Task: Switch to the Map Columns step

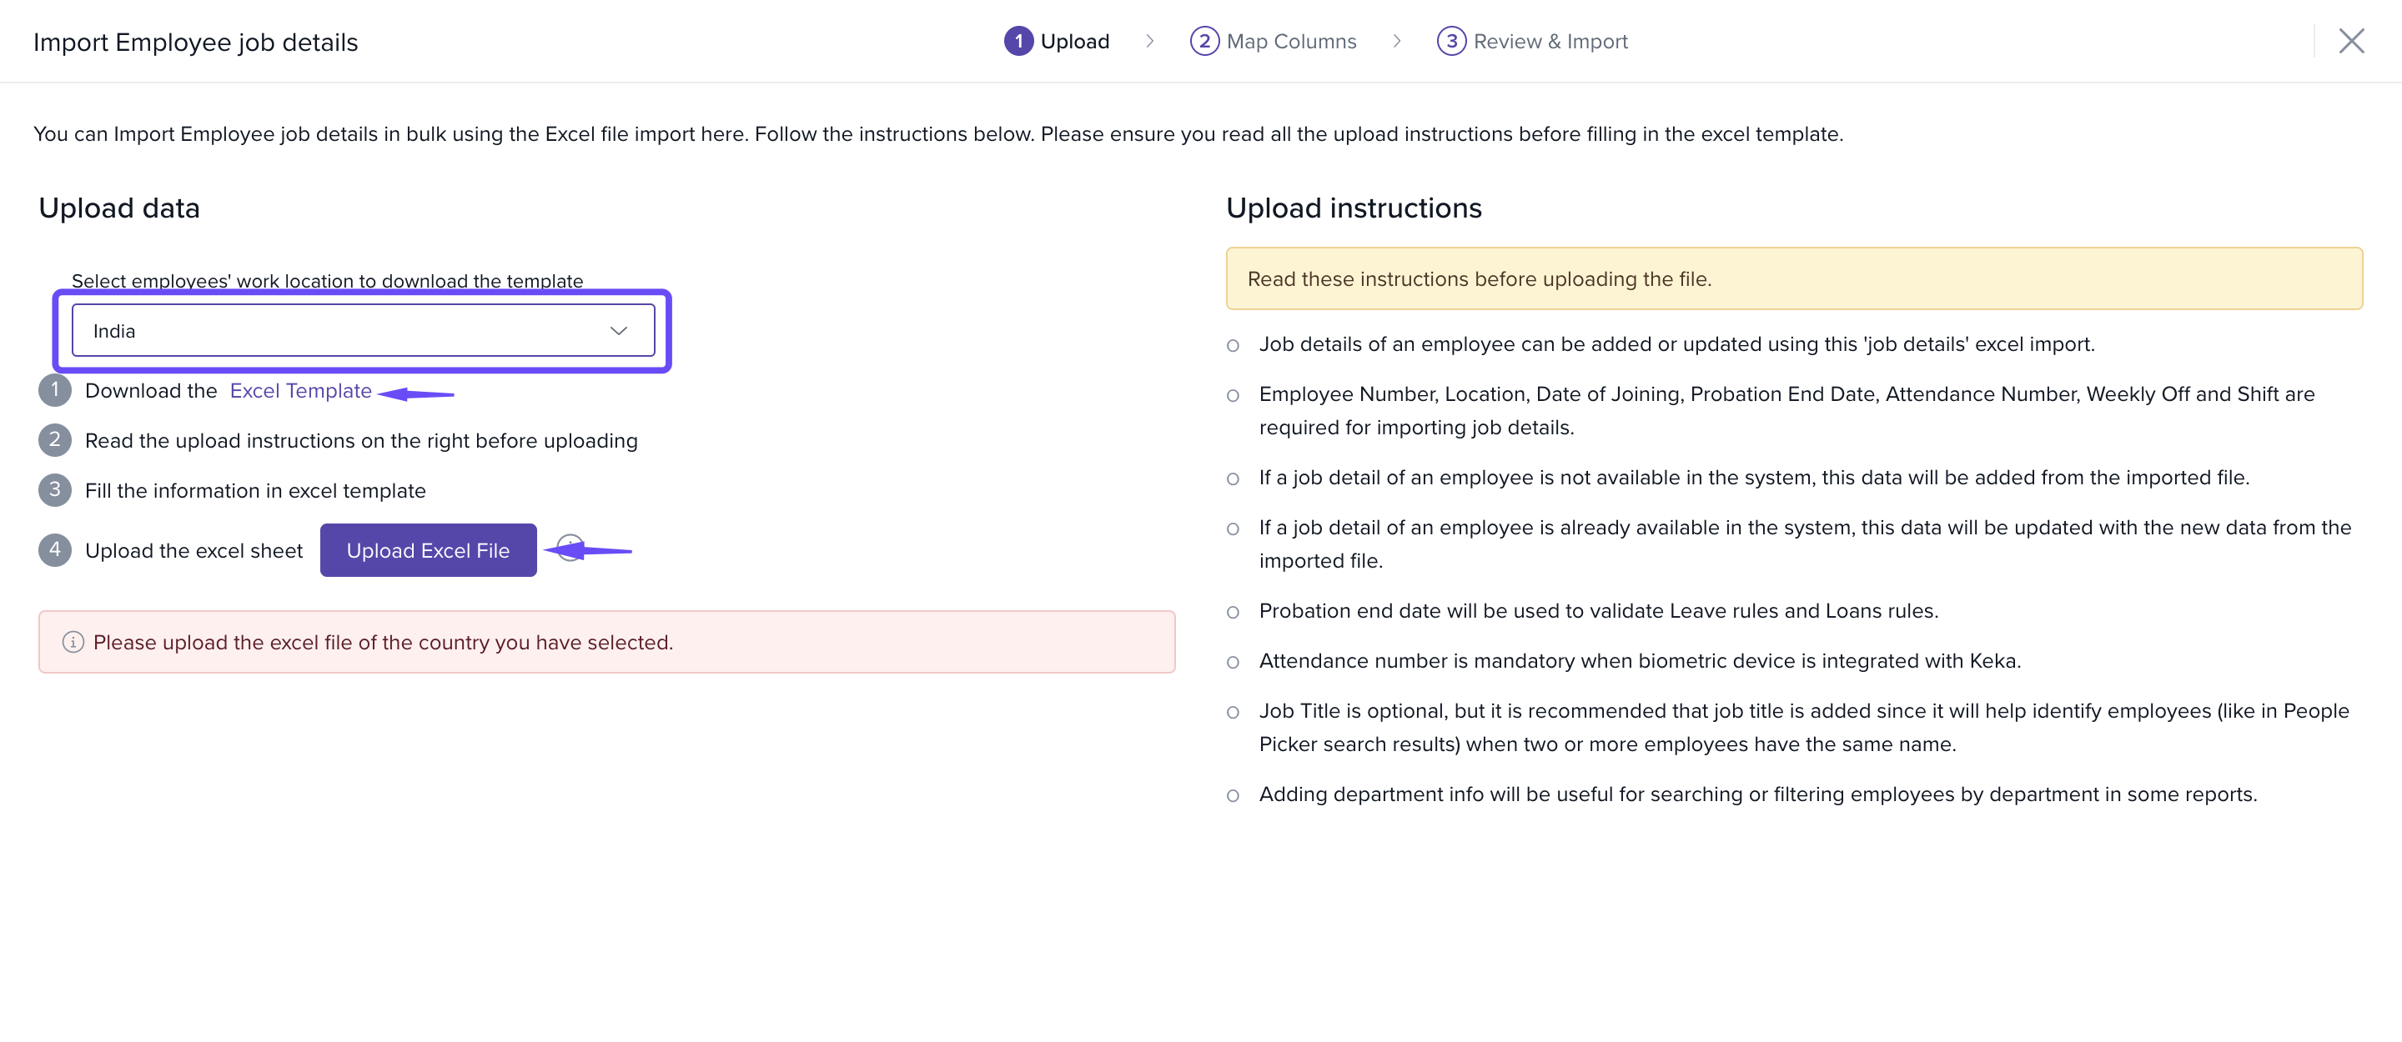Action: point(1290,41)
